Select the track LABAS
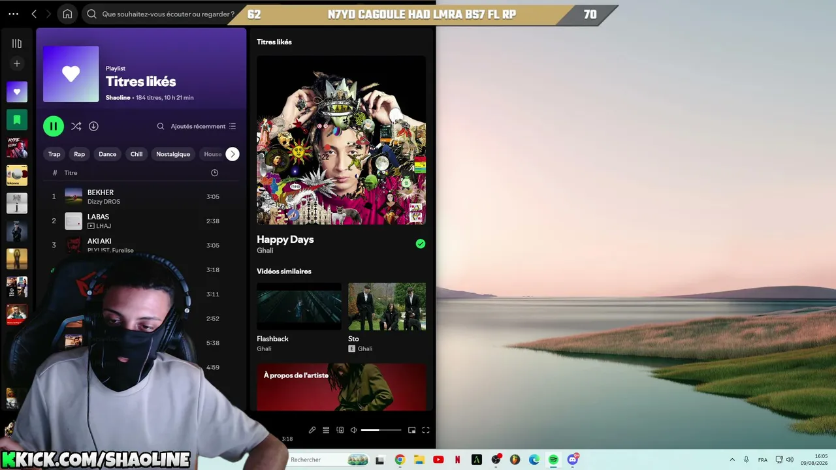The image size is (836, 470). (x=98, y=217)
